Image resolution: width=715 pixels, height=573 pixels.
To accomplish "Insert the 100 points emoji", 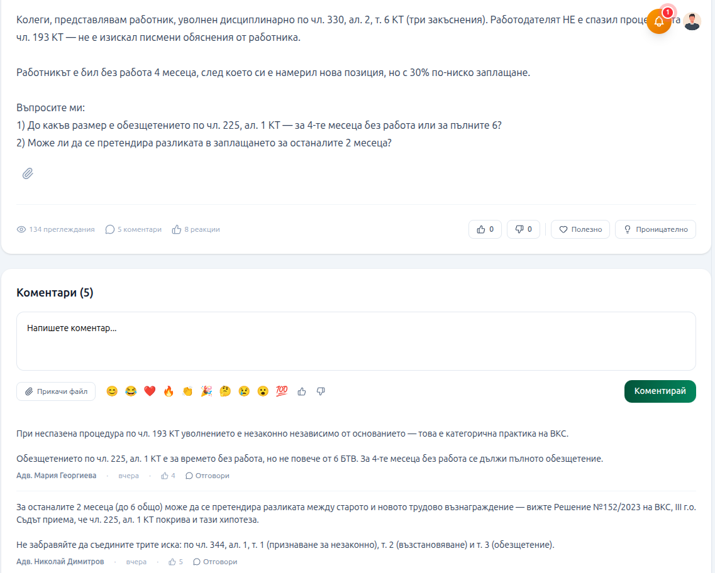I will [x=282, y=391].
